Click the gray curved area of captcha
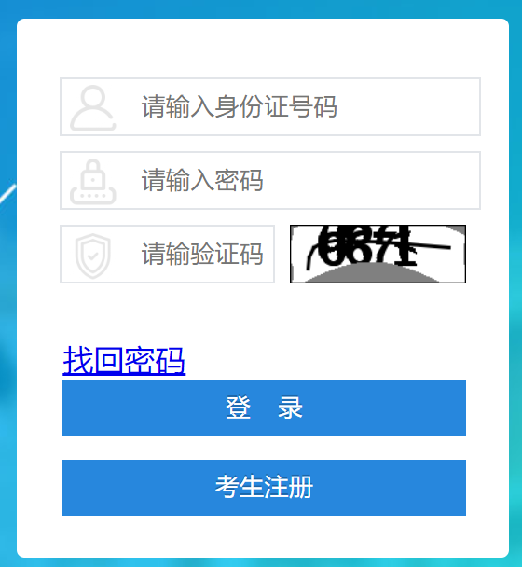The width and height of the screenshot is (522, 567). [x=372, y=274]
